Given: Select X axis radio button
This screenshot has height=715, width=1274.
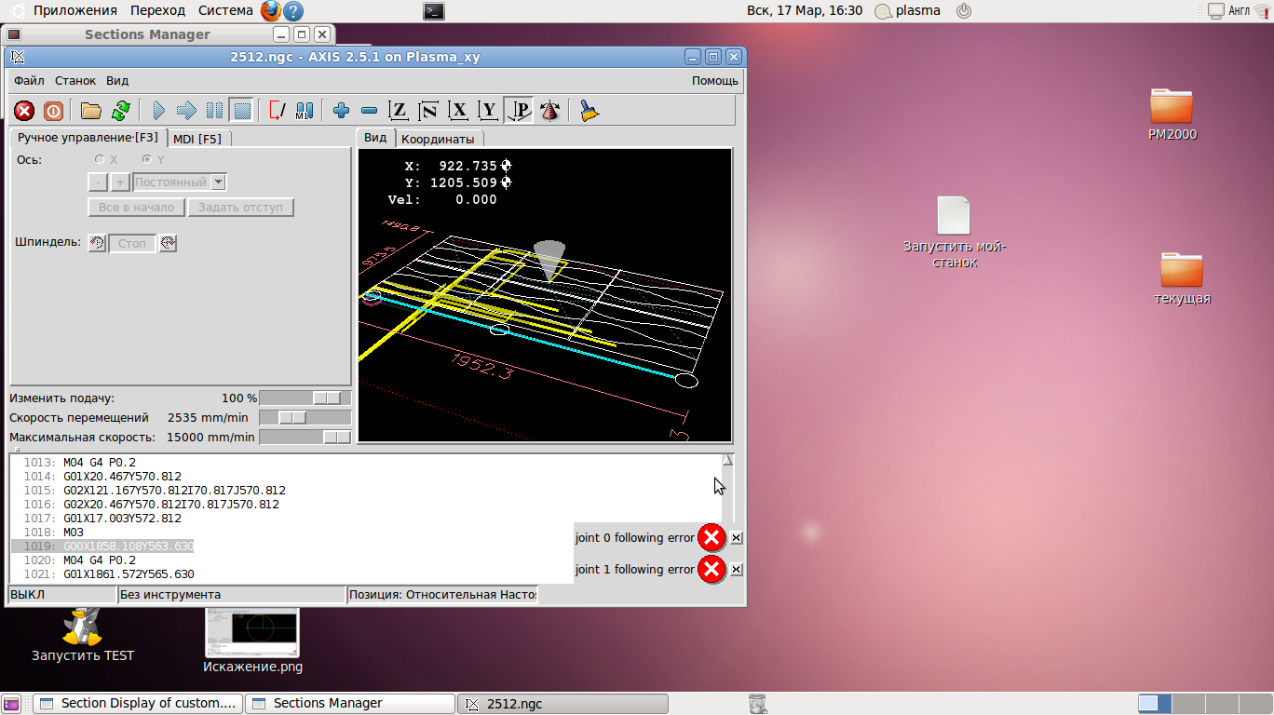Looking at the screenshot, I should click(100, 160).
